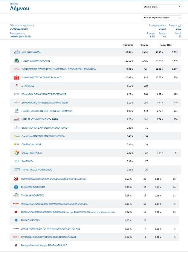Click the ΜέΡΑ25 party logo
The width and height of the screenshot is (188, 253).
point(17,119)
